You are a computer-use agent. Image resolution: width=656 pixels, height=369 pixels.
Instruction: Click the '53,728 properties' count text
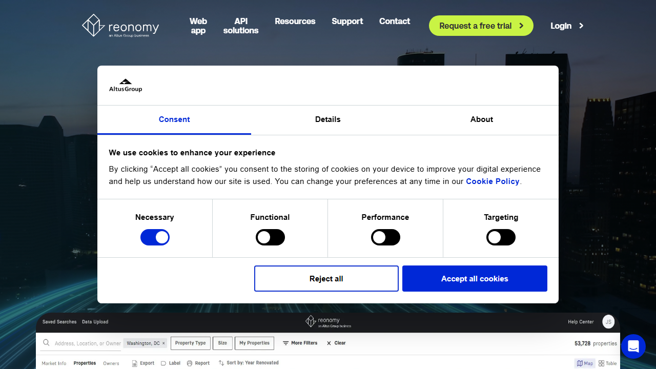tap(596, 343)
